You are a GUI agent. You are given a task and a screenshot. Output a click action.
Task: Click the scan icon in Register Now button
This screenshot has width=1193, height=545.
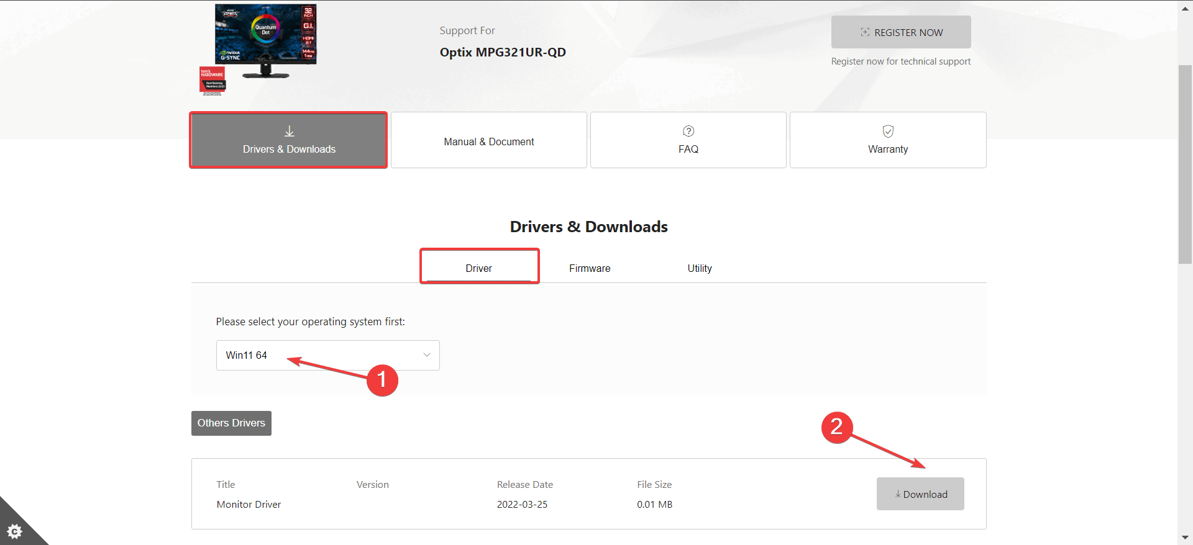tap(865, 32)
